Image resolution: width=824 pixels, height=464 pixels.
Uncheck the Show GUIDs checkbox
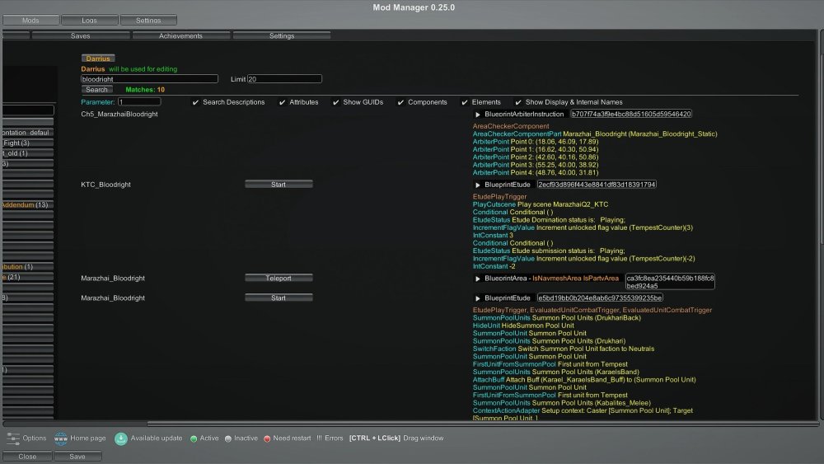pos(336,102)
